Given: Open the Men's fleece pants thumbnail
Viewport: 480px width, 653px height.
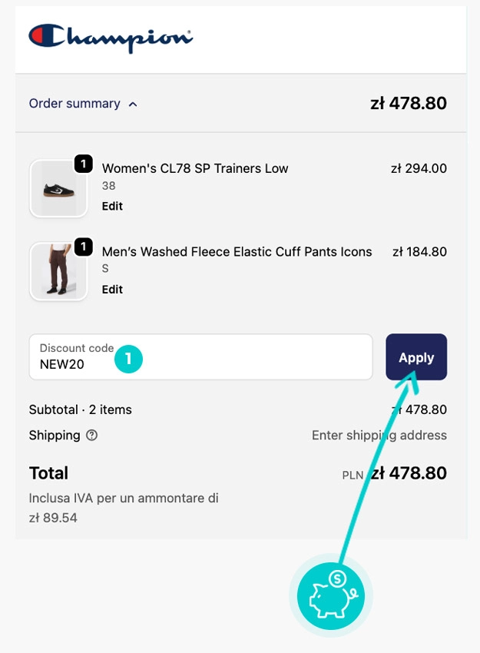Looking at the screenshot, I should pyautogui.click(x=58, y=271).
